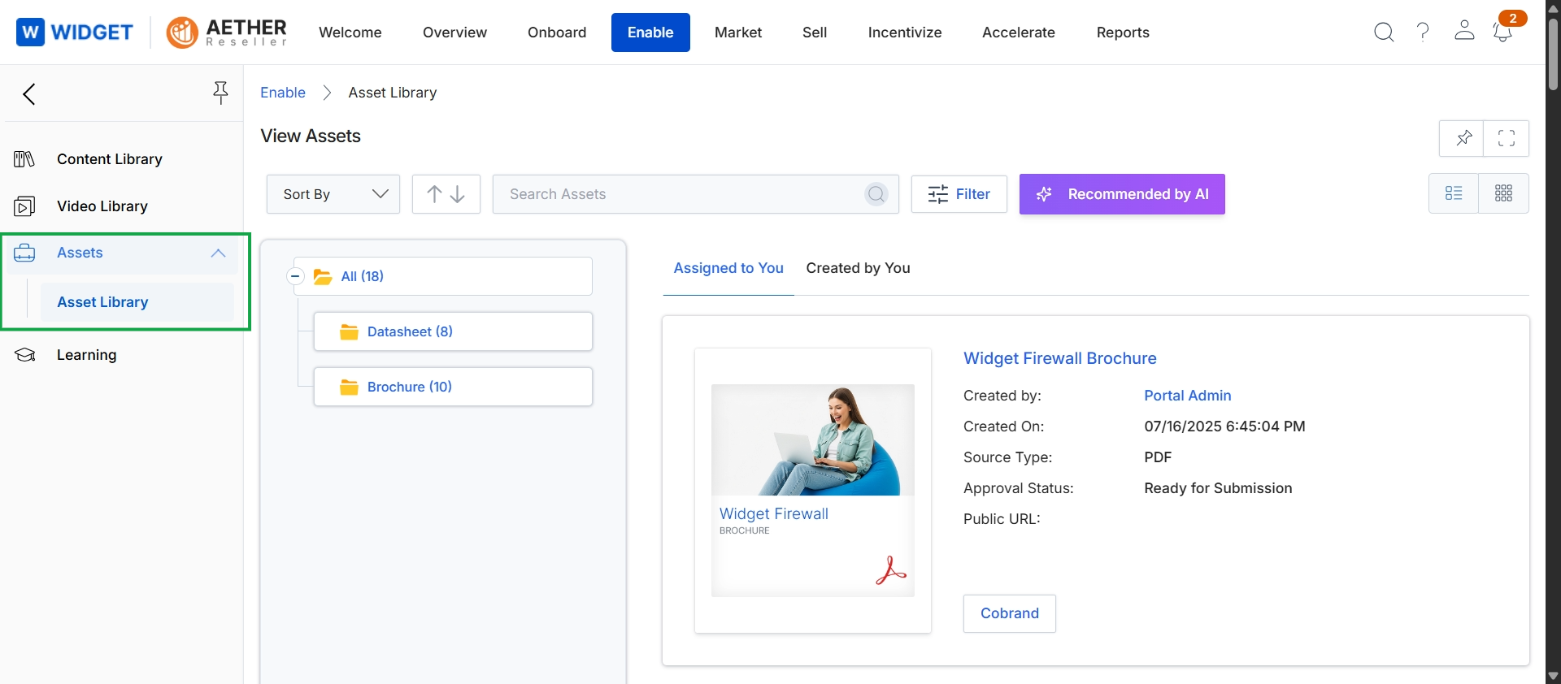
Task: Open the Welcome menu
Action: (x=350, y=32)
